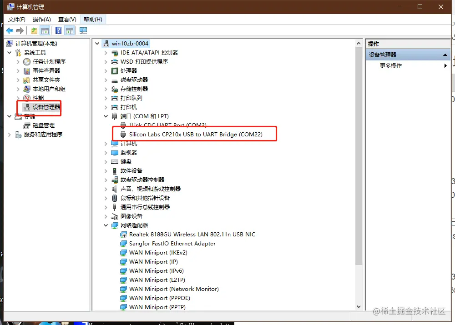Screen dimensions: 455x325
Task: Click the Back arrow toolbar icon
Action: click(10, 30)
